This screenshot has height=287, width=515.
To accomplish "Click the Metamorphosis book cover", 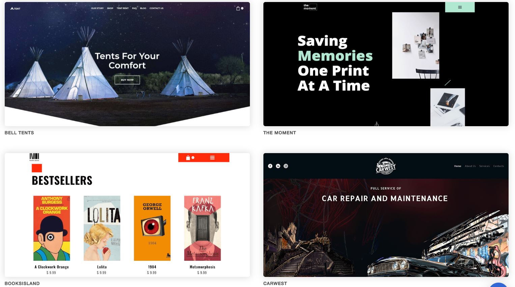I will [x=202, y=228].
